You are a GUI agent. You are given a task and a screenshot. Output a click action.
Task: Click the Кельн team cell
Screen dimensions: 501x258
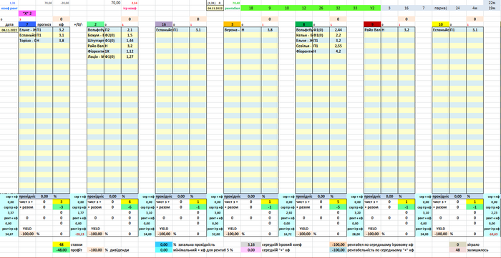click(304, 35)
